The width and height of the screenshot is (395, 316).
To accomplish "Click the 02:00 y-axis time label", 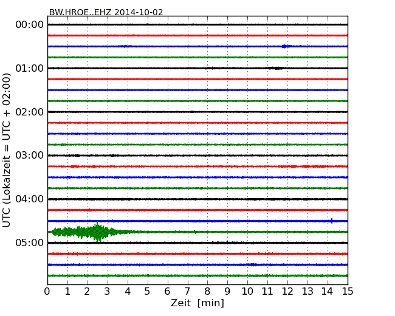I will [30, 112].
